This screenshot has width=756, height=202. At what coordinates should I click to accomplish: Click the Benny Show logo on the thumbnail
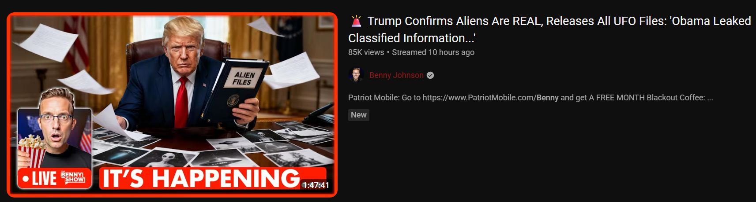73,177
